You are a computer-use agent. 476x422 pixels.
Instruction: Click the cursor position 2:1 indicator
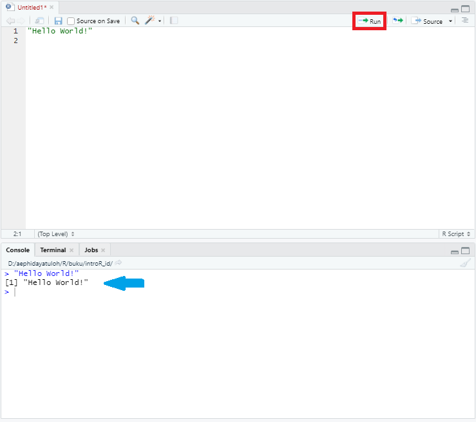click(17, 234)
